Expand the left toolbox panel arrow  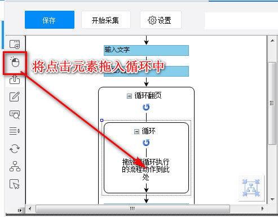pyautogui.click(x=20, y=210)
